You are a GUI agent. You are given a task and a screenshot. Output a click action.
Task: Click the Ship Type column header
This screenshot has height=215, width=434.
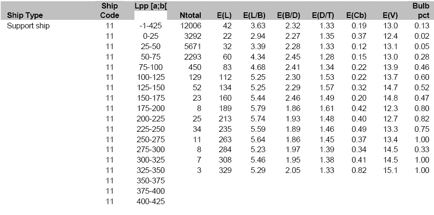tap(25, 16)
